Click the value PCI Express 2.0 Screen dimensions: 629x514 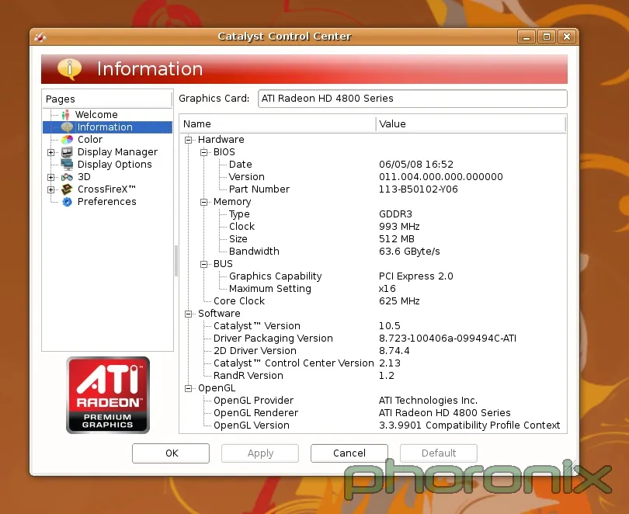click(x=415, y=276)
